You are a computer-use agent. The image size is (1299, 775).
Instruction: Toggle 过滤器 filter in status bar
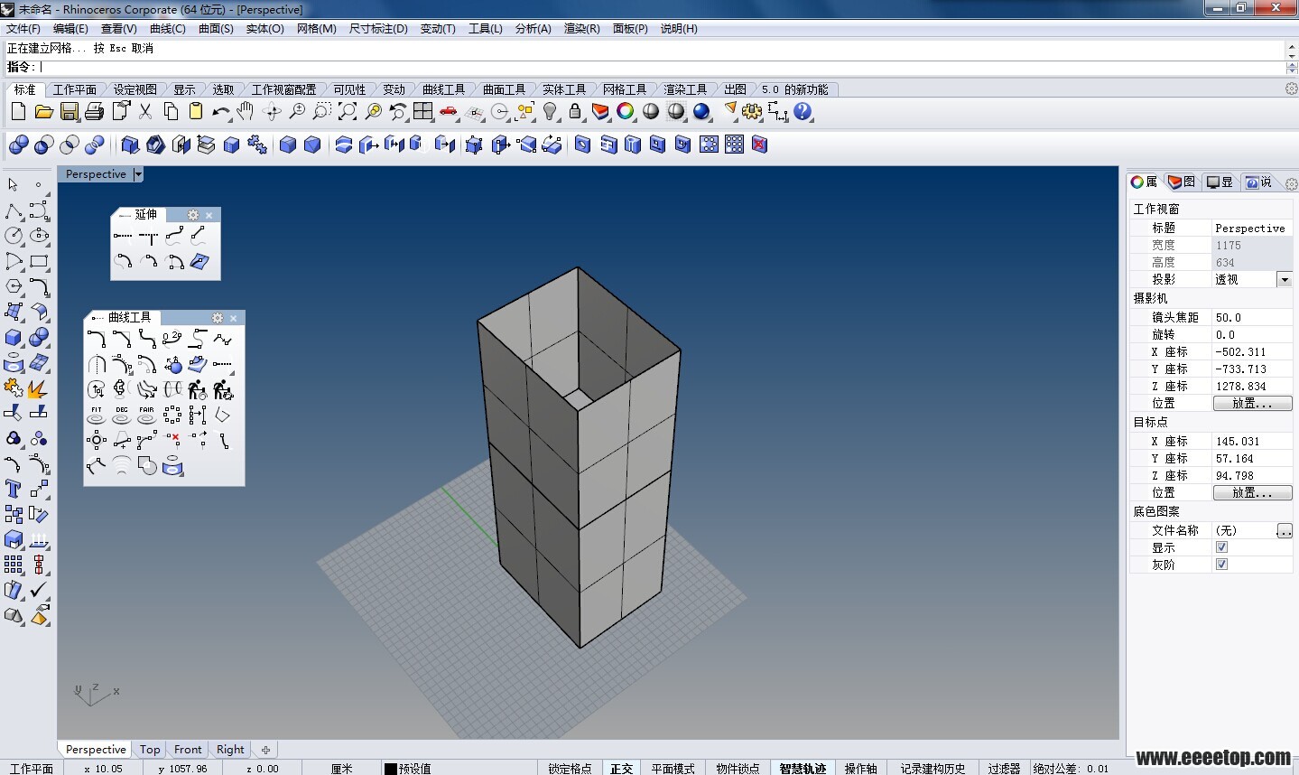(1004, 768)
